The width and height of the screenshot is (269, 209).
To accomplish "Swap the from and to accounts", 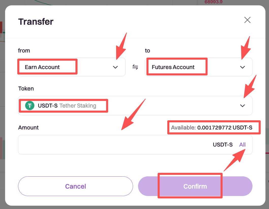I will [x=135, y=67].
